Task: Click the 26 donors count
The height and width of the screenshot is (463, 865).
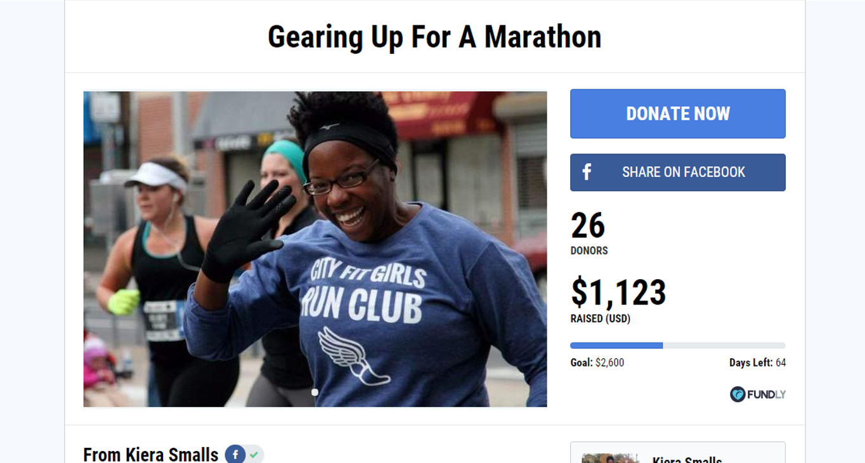Action: point(588,225)
